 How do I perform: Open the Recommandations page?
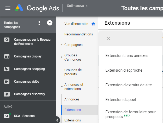click(x=78, y=34)
